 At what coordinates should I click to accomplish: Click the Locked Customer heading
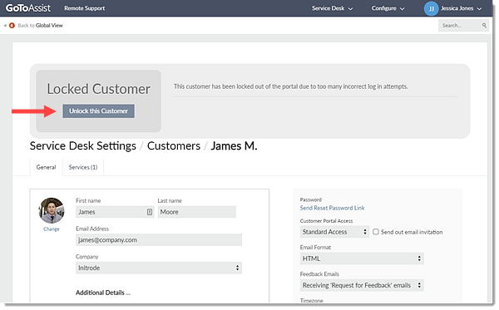(x=99, y=89)
